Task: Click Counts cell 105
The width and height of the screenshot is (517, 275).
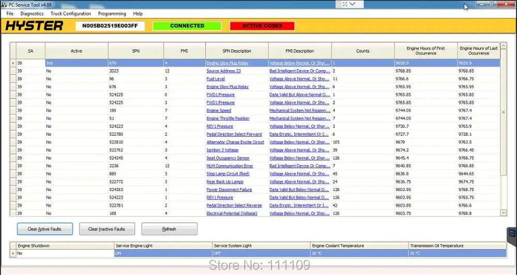Action: pyautogui.click(x=363, y=142)
